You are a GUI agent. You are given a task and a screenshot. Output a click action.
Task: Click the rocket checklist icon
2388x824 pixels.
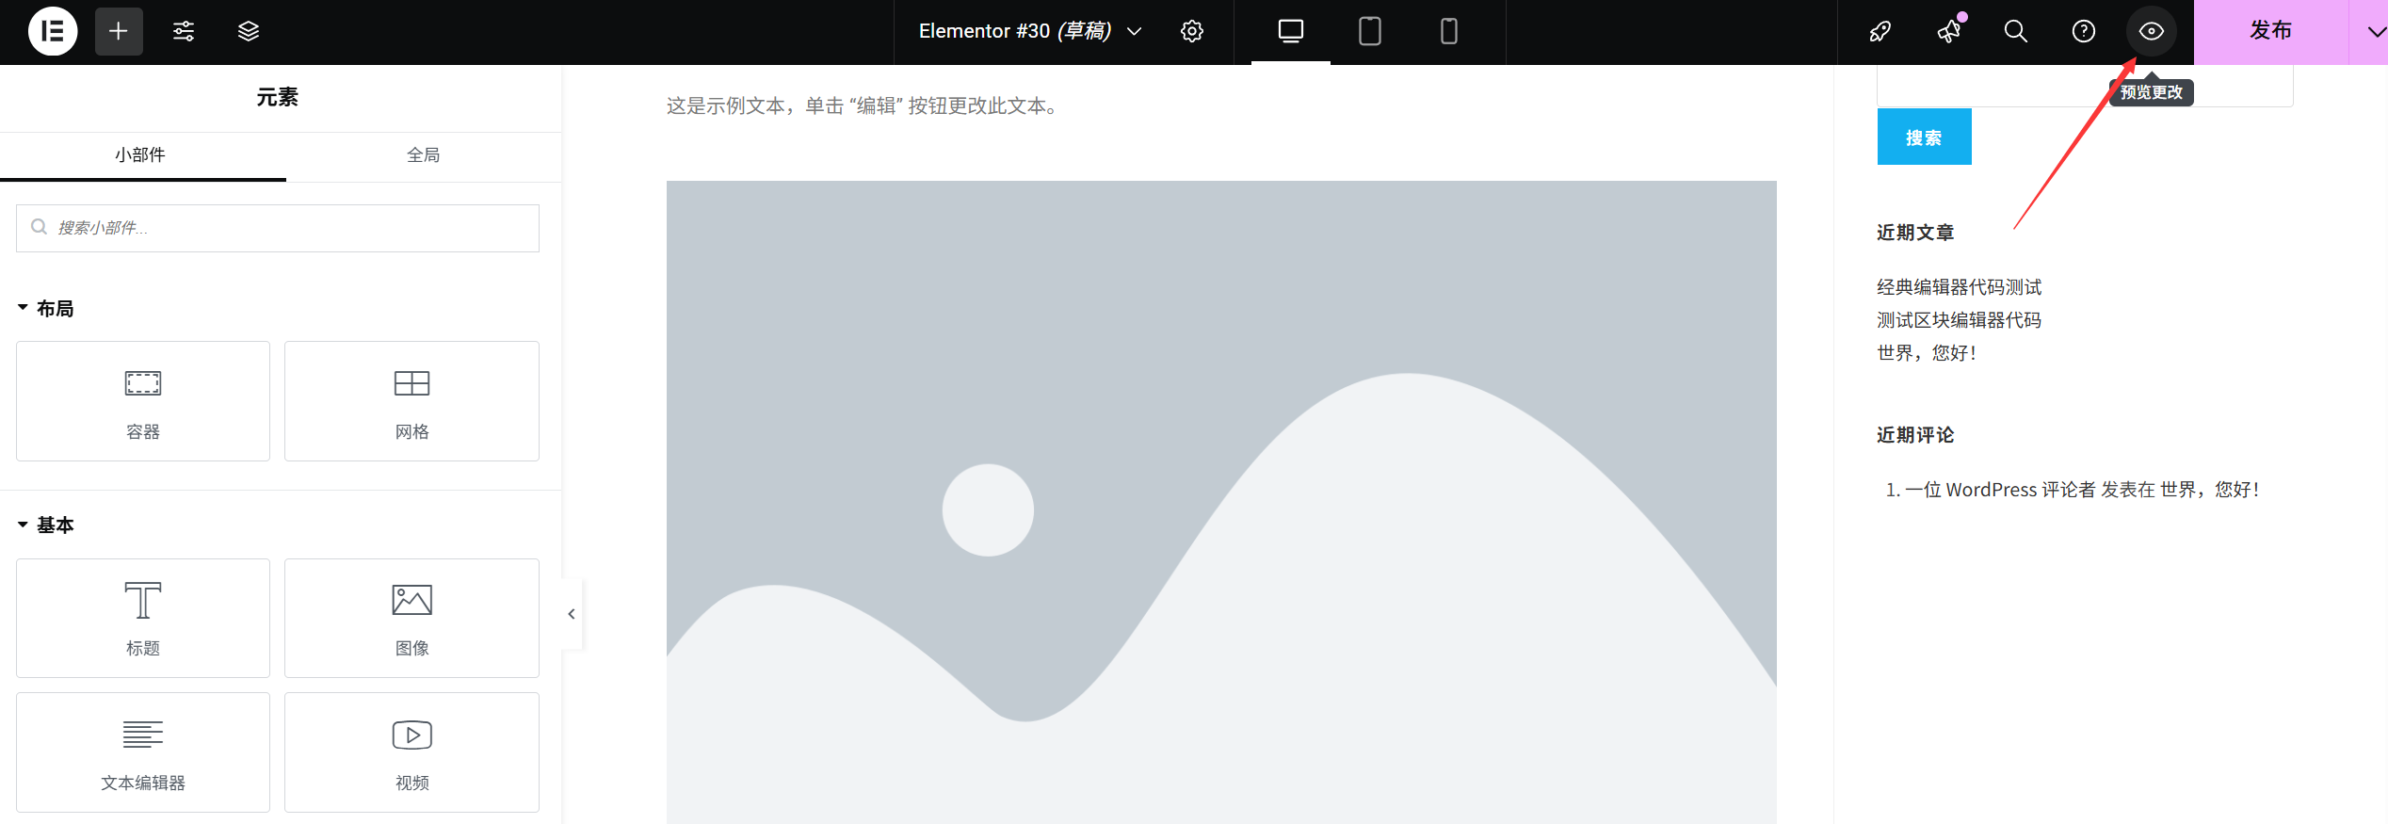1880,31
